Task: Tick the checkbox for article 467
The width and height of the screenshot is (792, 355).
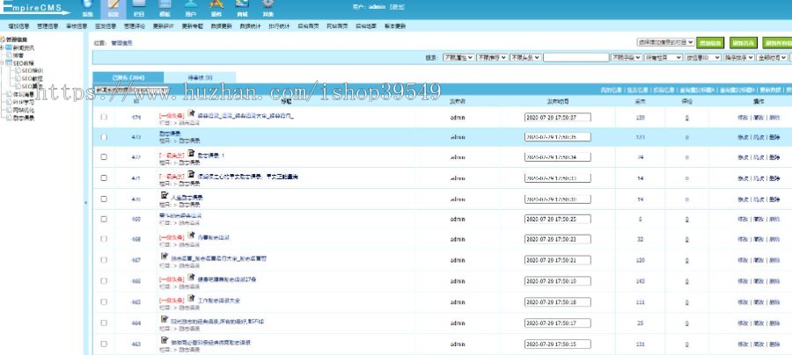Action: [104, 260]
